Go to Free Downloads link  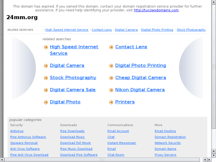coord(72,131)
